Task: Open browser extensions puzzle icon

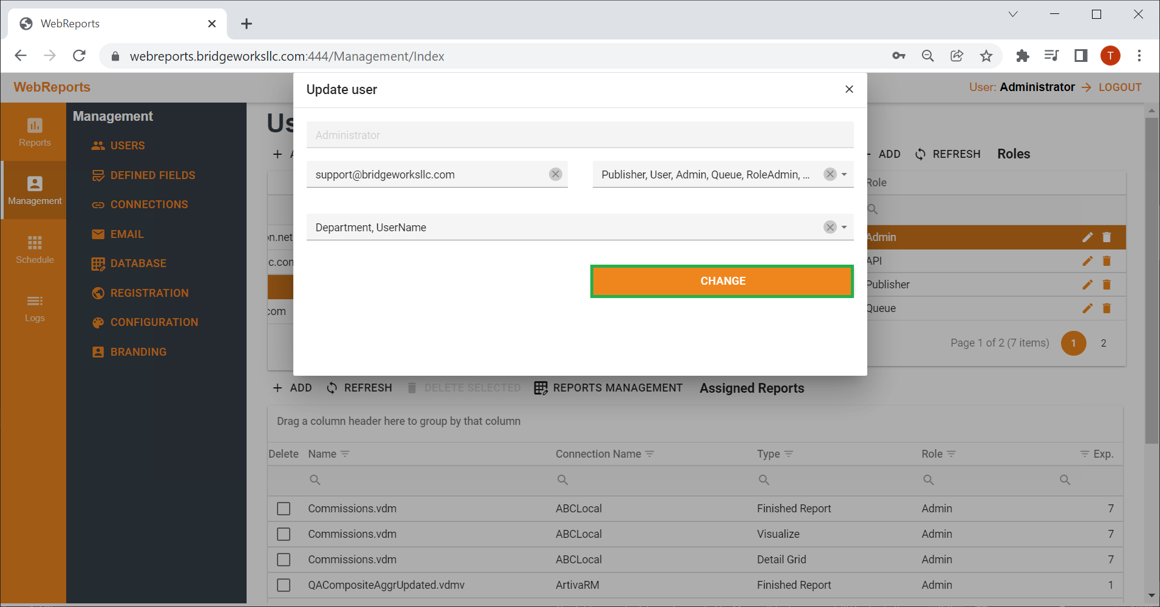Action: pos(1023,56)
